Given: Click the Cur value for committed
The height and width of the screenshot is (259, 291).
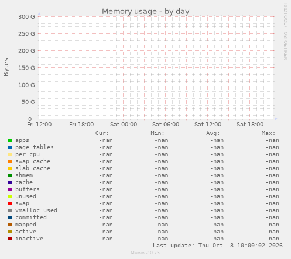Looking at the screenshot, I should click(x=106, y=217).
